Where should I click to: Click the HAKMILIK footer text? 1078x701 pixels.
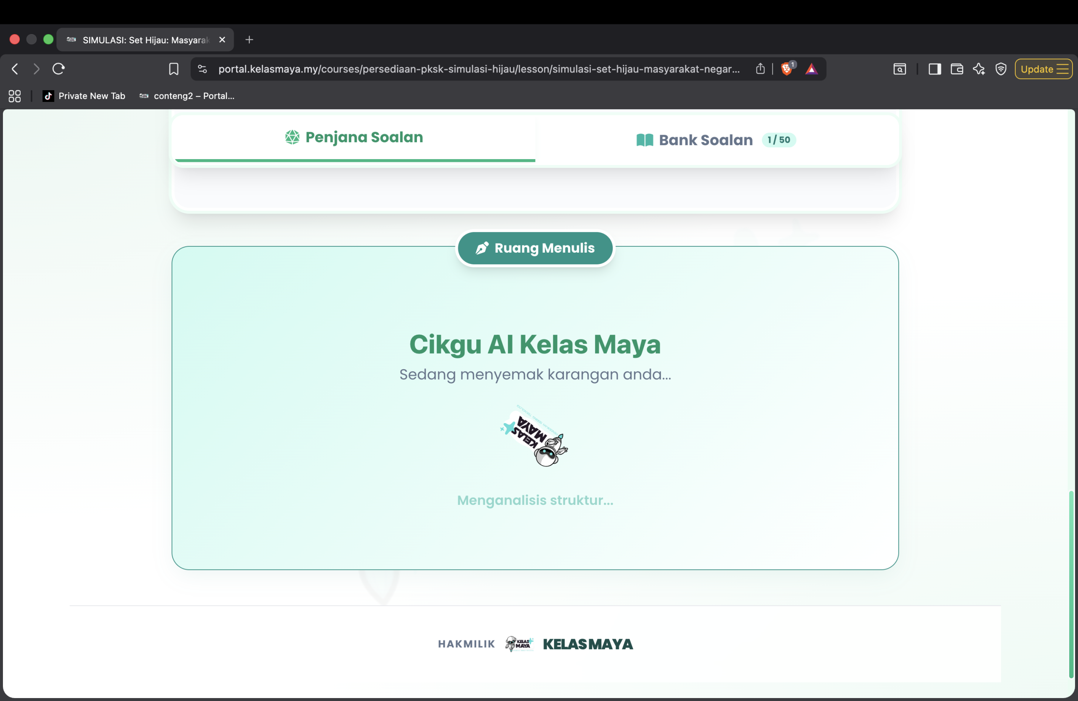pos(467,645)
